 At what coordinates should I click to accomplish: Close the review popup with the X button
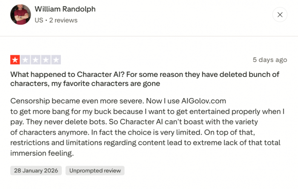pos(280,15)
